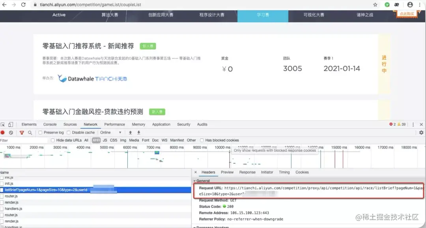Open 零基础入门金融风控-贷款违约预测 competition

tap(93, 112)
